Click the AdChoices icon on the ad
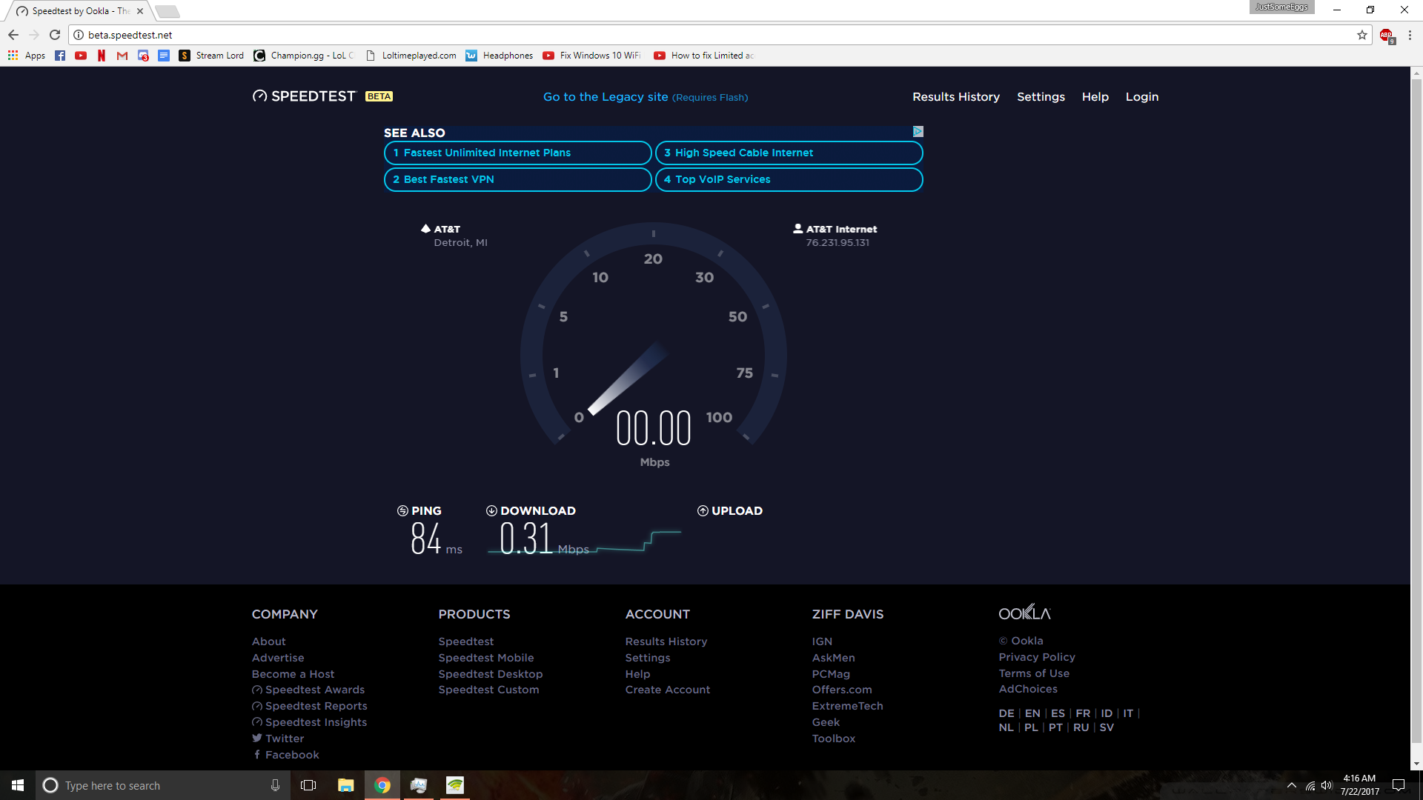This screenshot has height=800, width=1423. click(x=918, y=131)
